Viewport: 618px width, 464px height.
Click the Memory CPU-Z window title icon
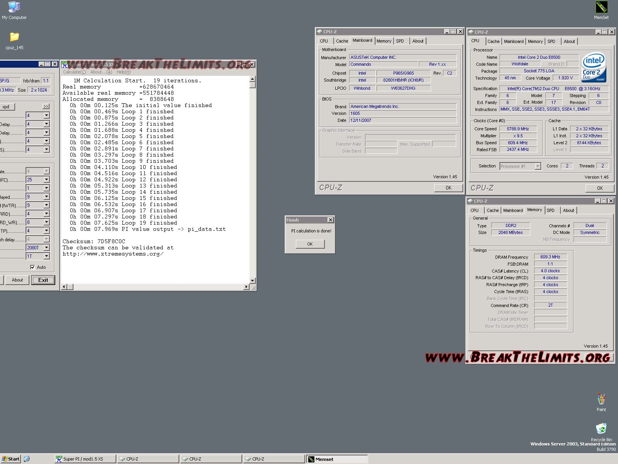(470, 201)
